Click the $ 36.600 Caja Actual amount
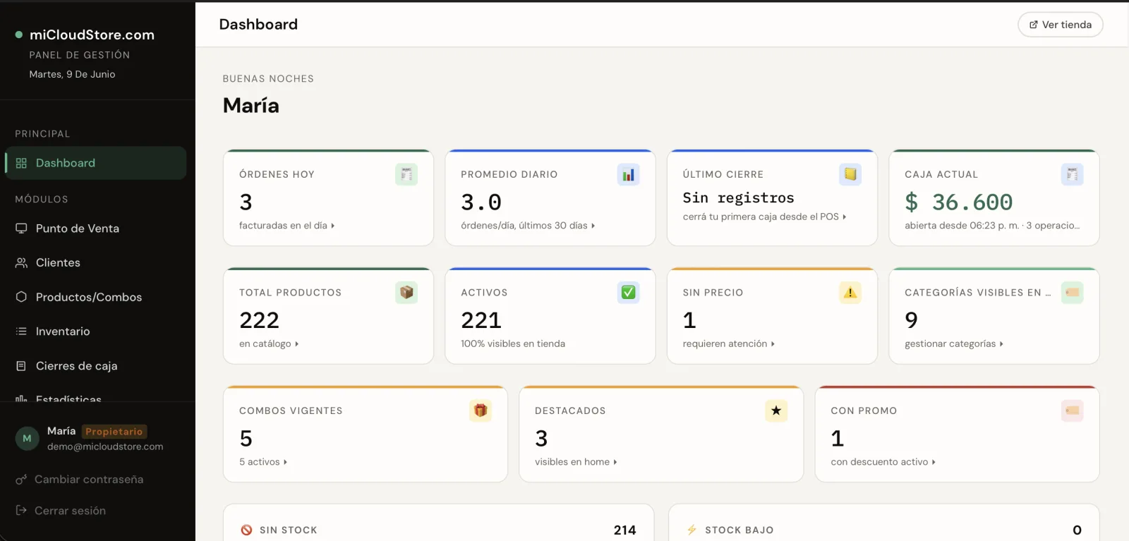The image size is (1129, 541). [958, 202]
